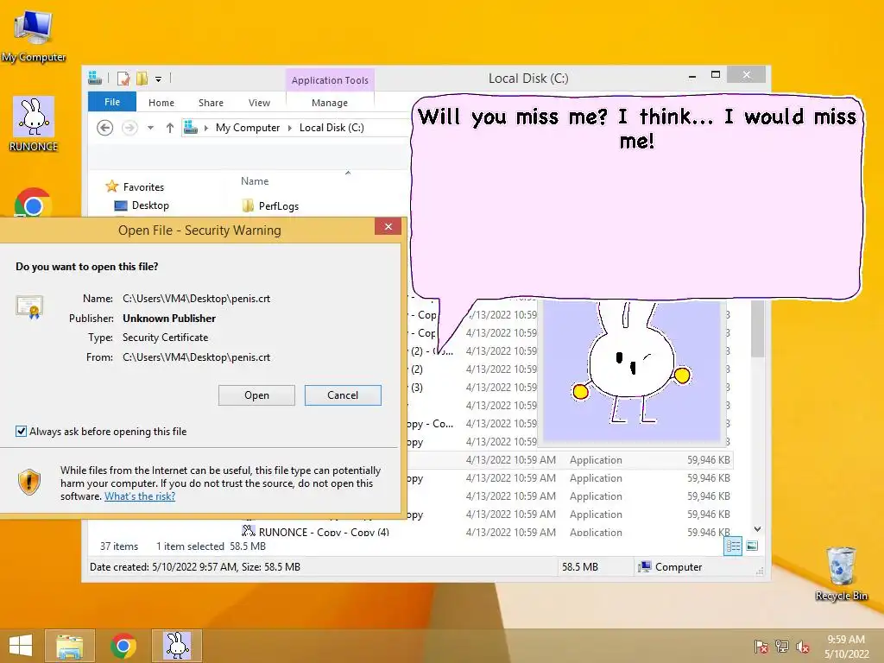Click Cancel in the Security Warning dialog
The width and height of the screenshot is (884, 663).
[343, 395]
